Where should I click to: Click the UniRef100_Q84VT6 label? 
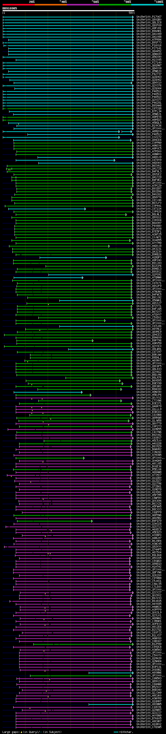click(x=149, y=197)
